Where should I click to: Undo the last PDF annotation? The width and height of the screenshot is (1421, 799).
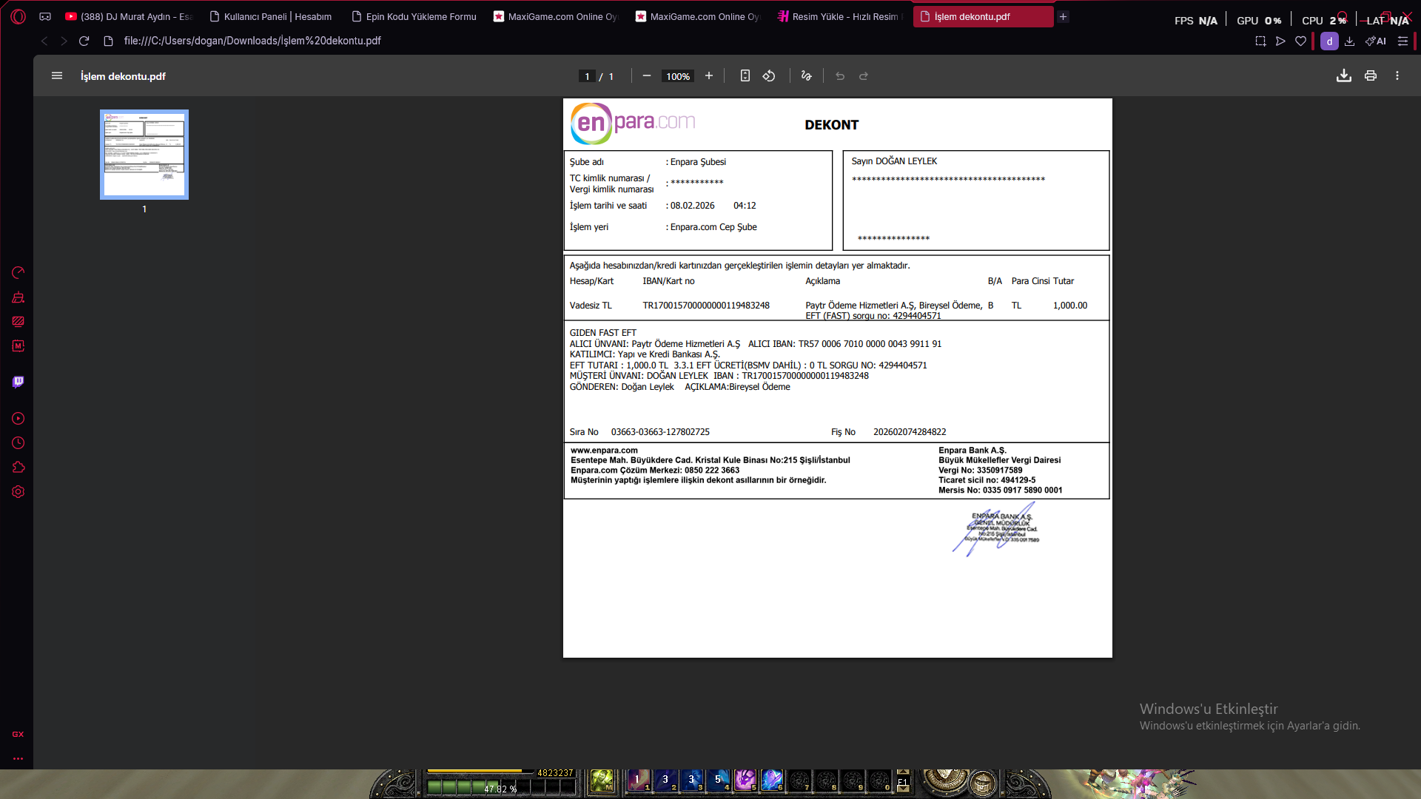coord(840,75)
